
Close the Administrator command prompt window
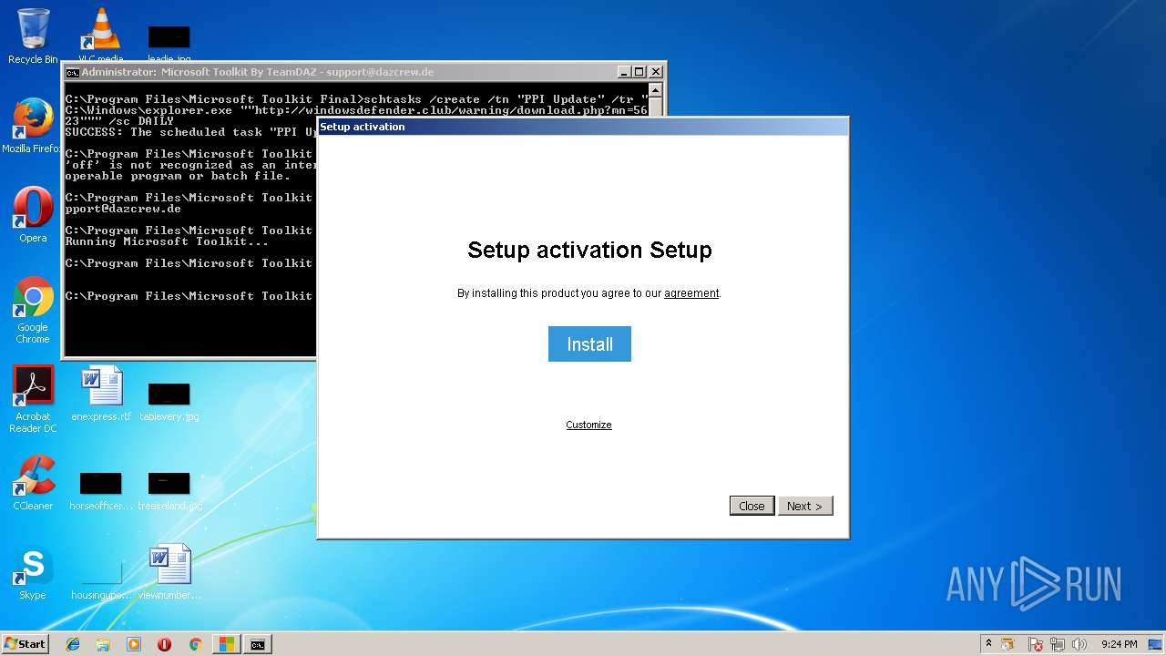655,72
